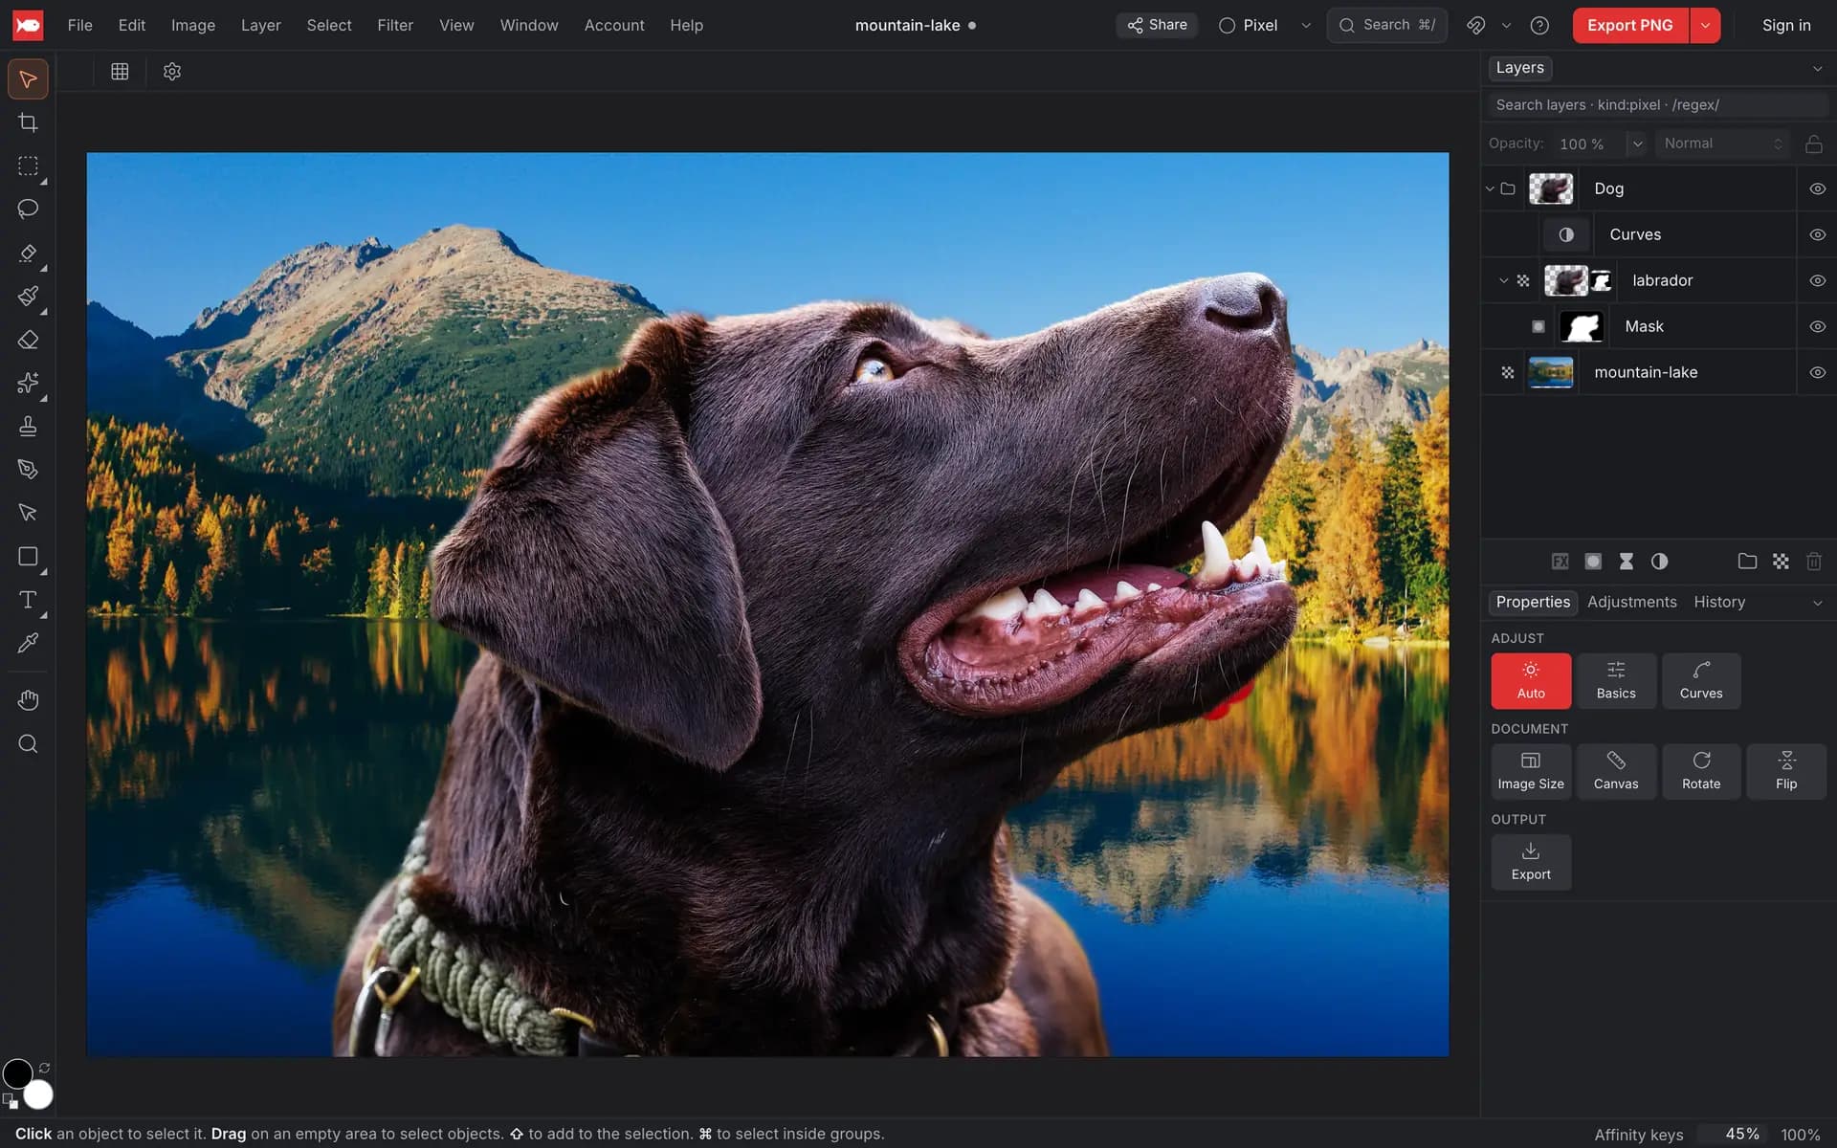The height and width of the screenshot is (1148, 1837).
Task: Toggle visibility of the labrador layer
Action: [1818, 280]
